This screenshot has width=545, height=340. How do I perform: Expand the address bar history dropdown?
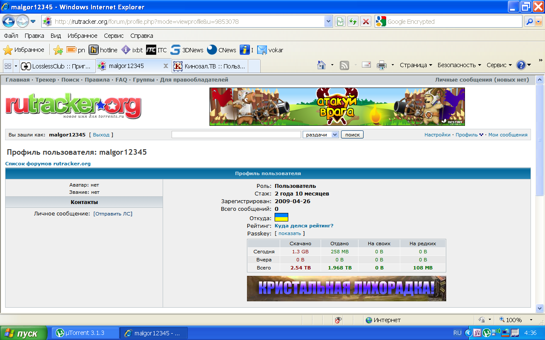(x=328, y=21)
